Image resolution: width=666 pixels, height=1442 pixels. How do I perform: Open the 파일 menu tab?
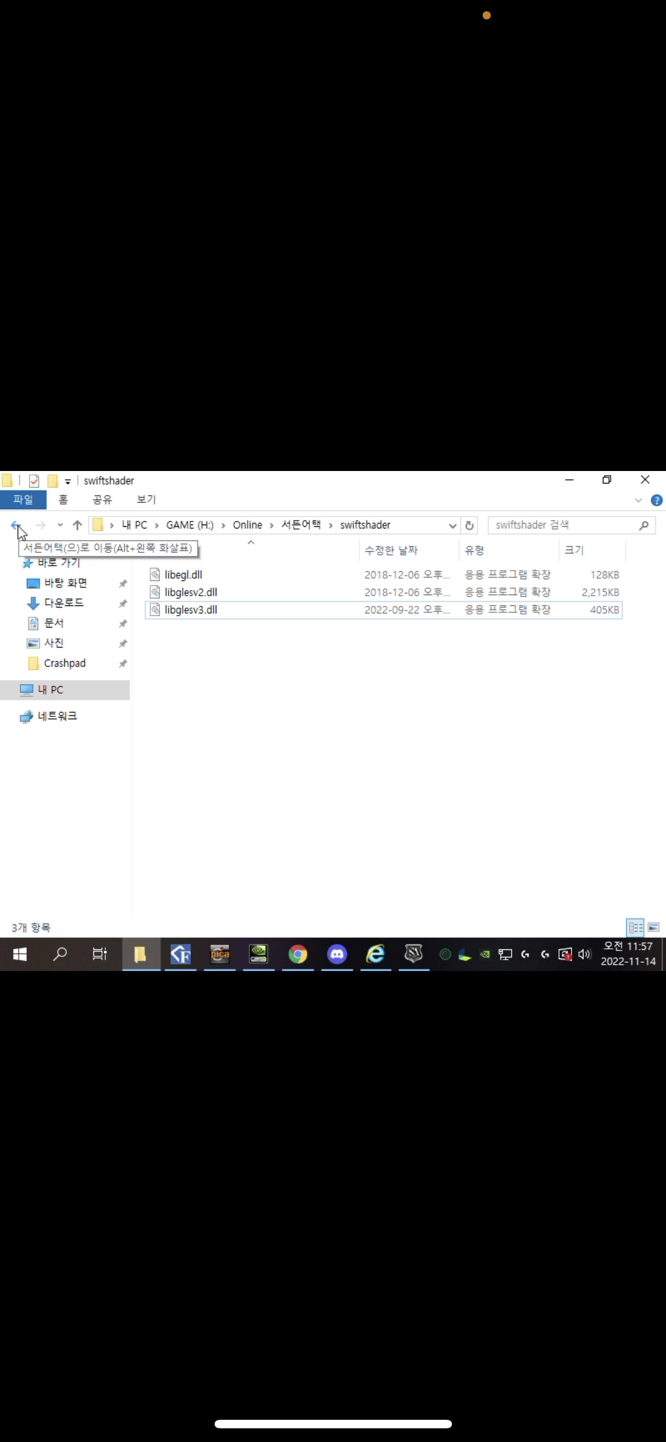tap(23, 499)
